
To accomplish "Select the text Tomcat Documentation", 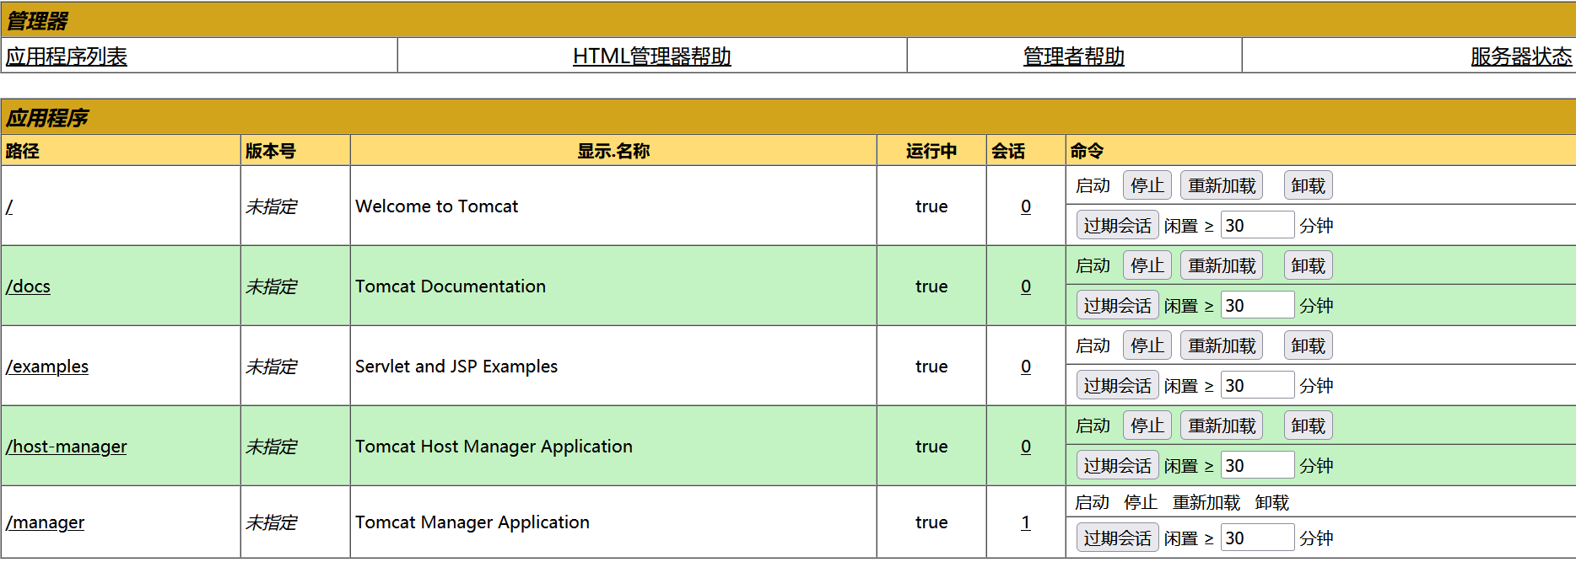I will tap(451, 286).
